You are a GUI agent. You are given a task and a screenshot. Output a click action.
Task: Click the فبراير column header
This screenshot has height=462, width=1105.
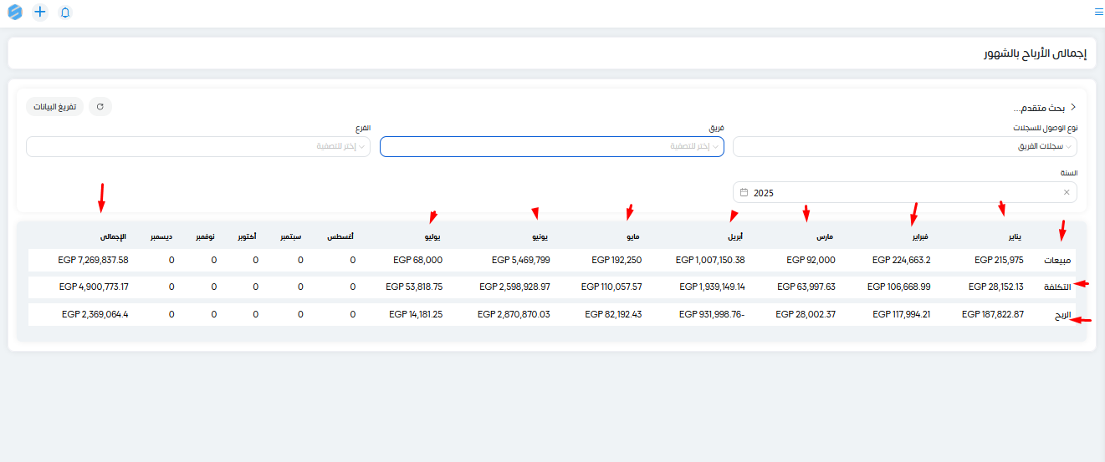coord(918,237)
